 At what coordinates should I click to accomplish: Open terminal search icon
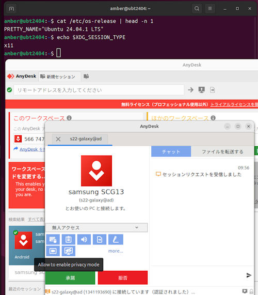(x=197, y=8)
